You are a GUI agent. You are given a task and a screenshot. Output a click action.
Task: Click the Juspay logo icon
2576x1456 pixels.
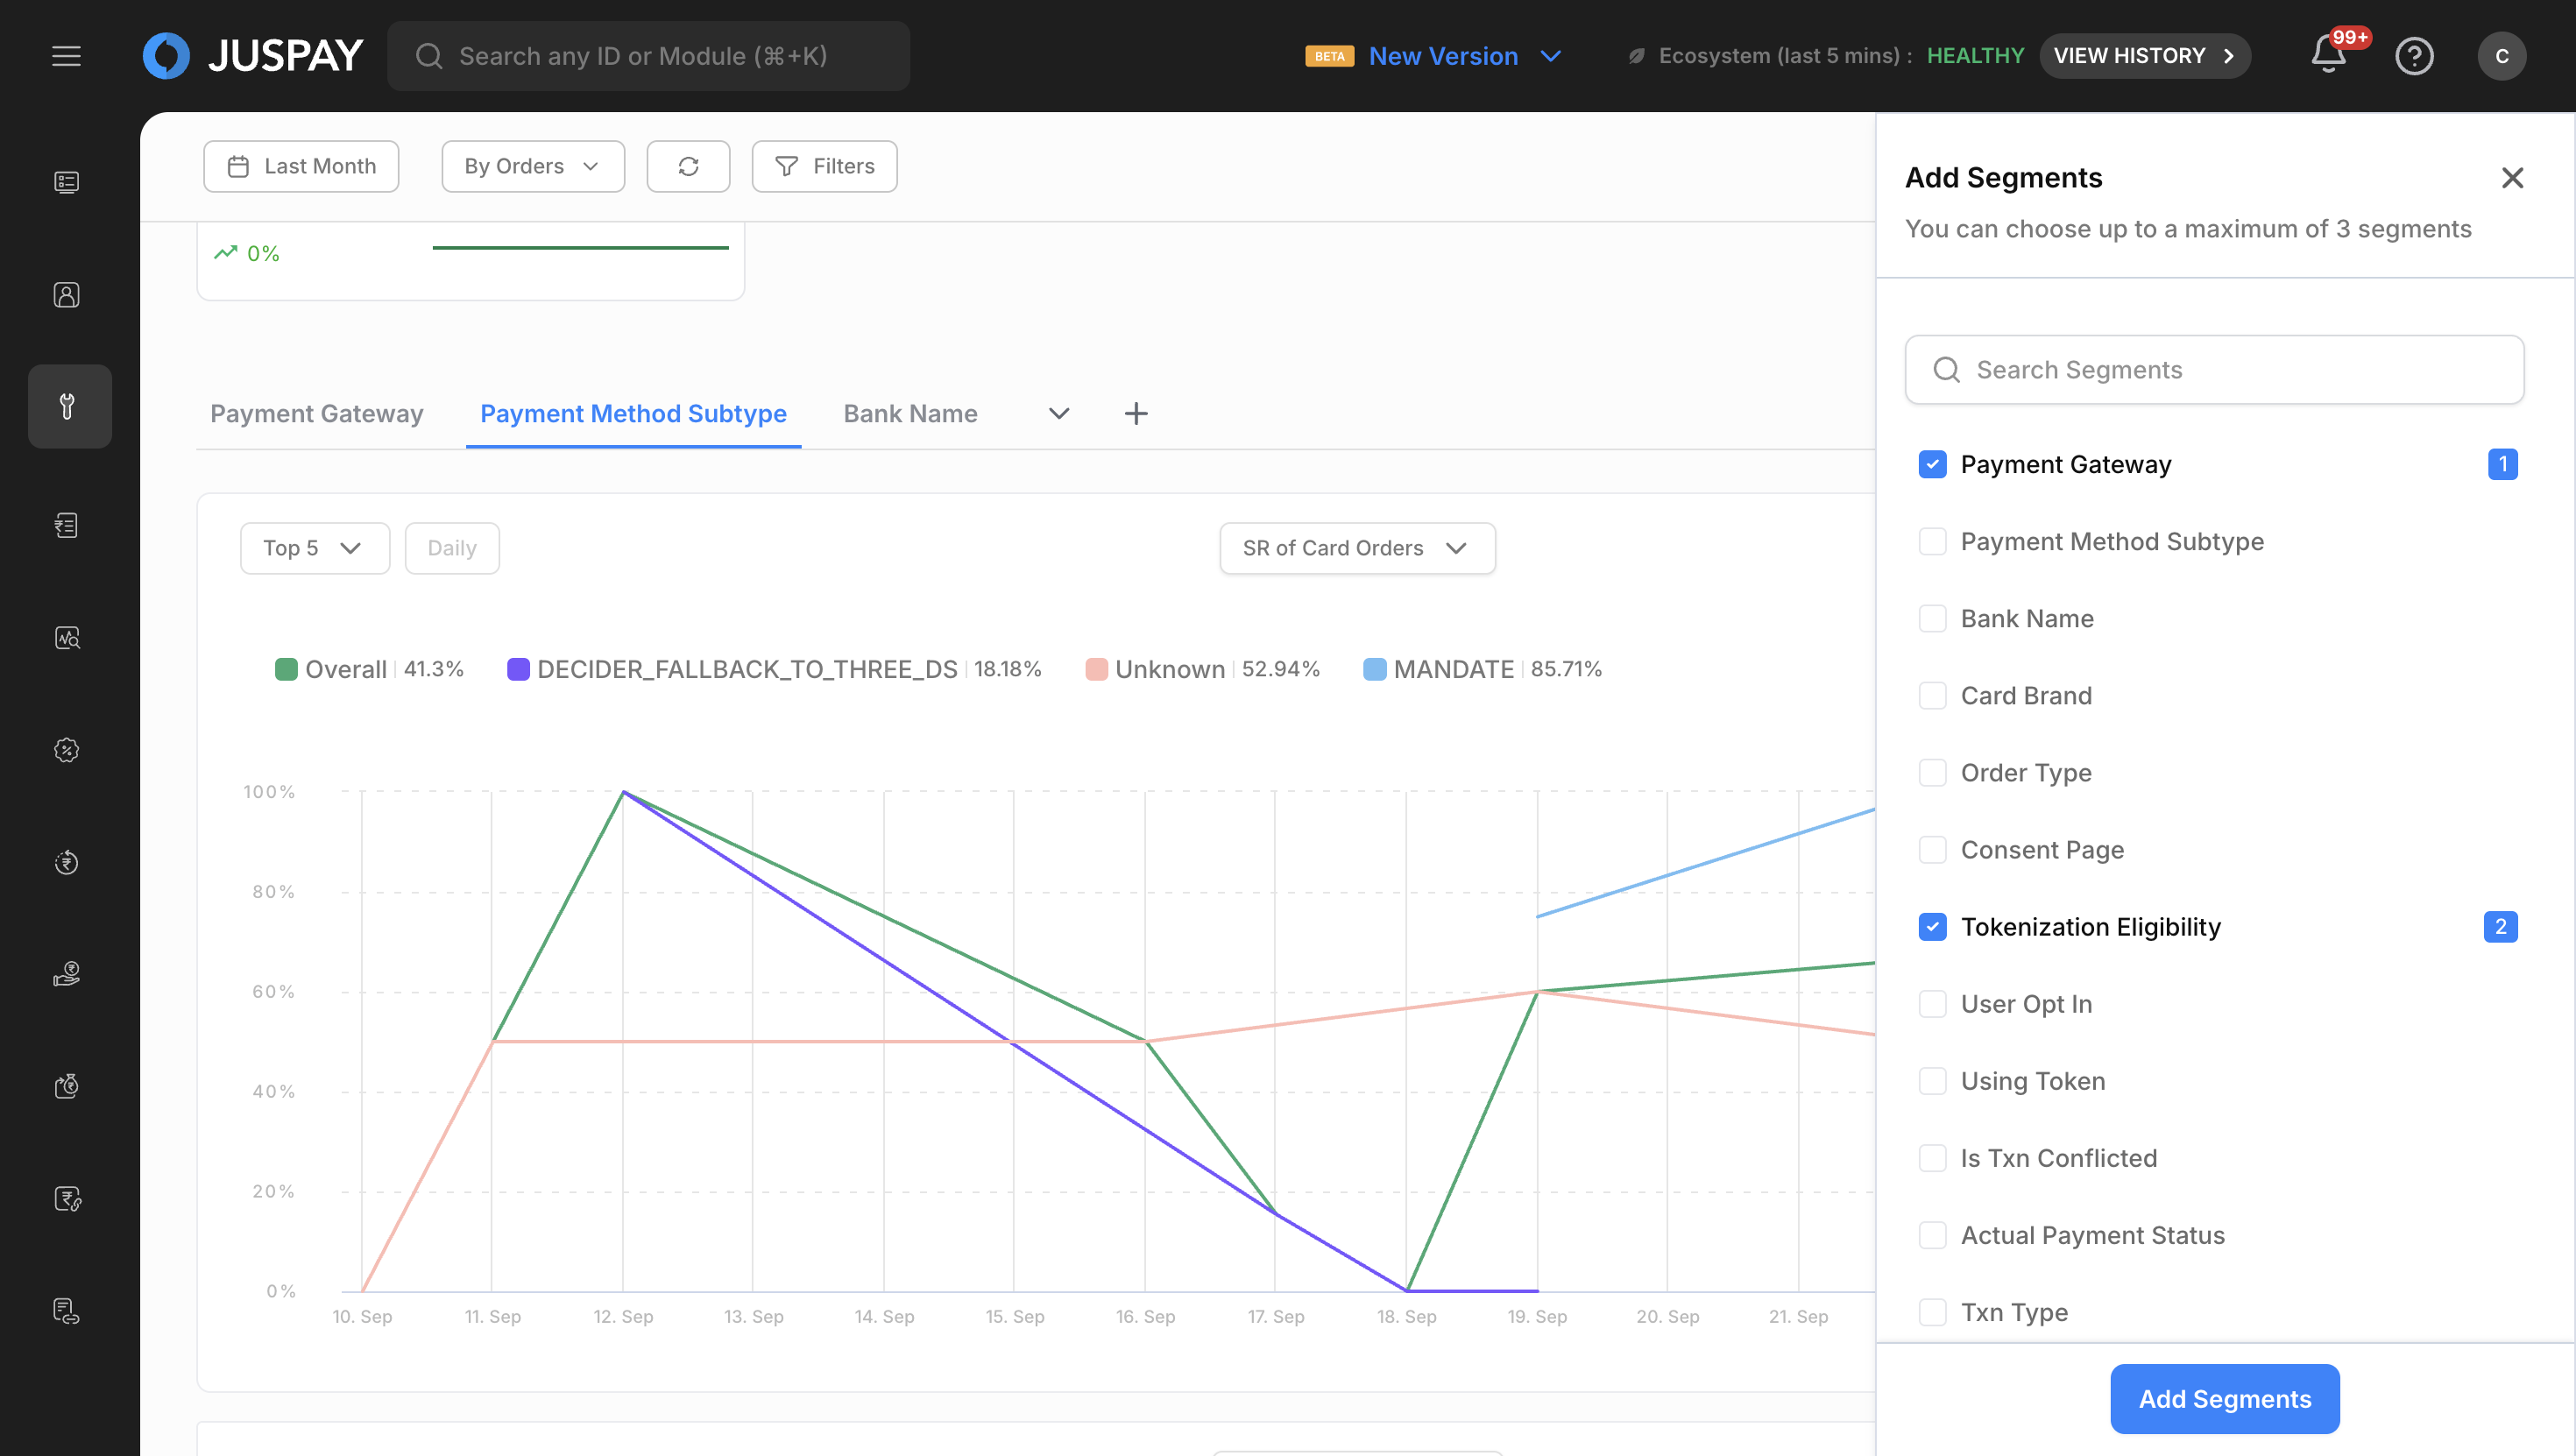pos(166,56)
